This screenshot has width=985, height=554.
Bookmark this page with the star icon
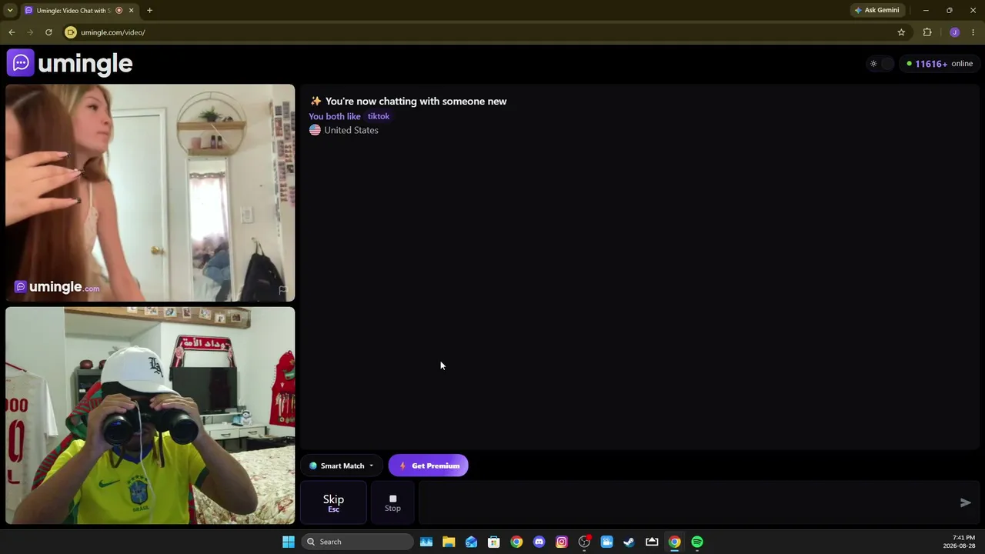tap(901, 32)
